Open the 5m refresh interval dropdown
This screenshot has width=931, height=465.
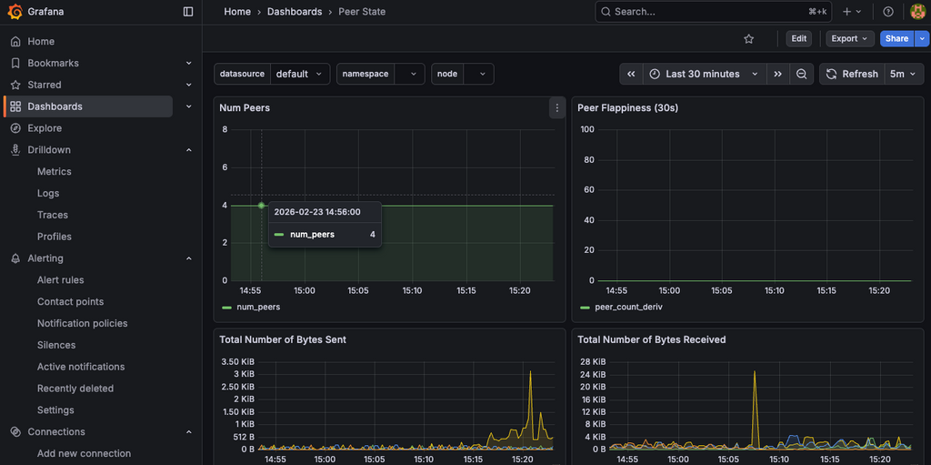click(903, 74)
